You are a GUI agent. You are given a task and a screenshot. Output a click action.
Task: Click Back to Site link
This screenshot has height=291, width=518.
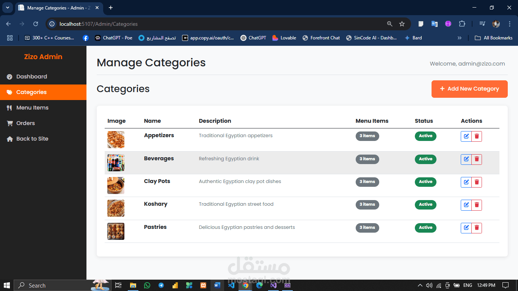43,139
